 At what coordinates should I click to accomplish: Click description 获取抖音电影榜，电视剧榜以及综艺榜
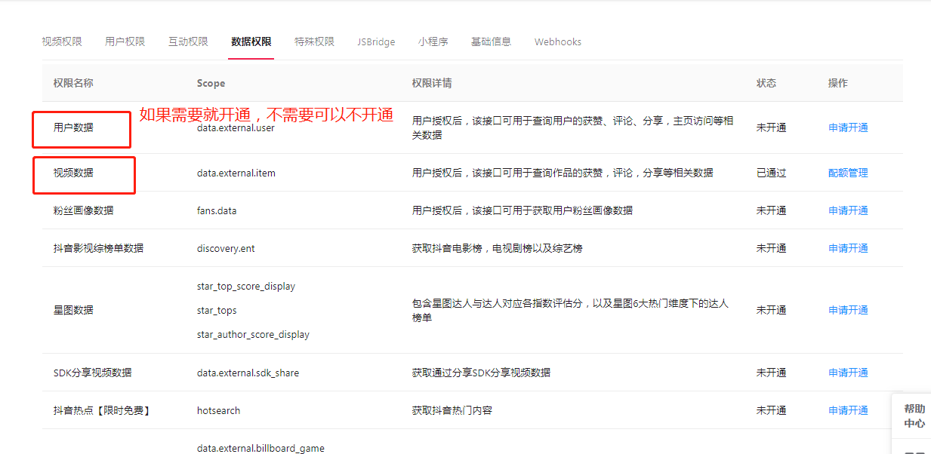pos(497,248)
